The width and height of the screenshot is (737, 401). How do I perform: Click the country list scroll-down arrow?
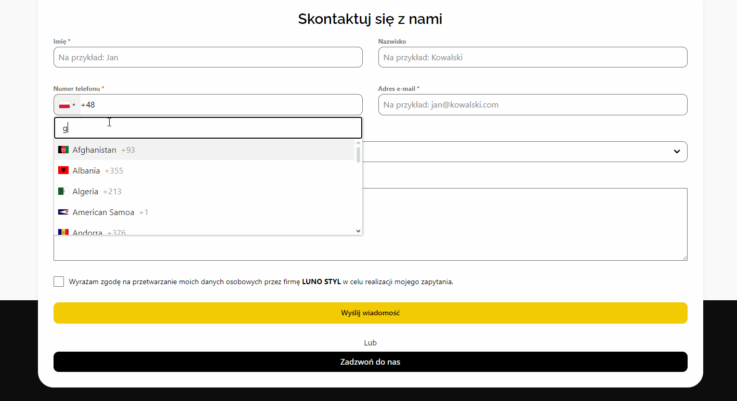358,231
